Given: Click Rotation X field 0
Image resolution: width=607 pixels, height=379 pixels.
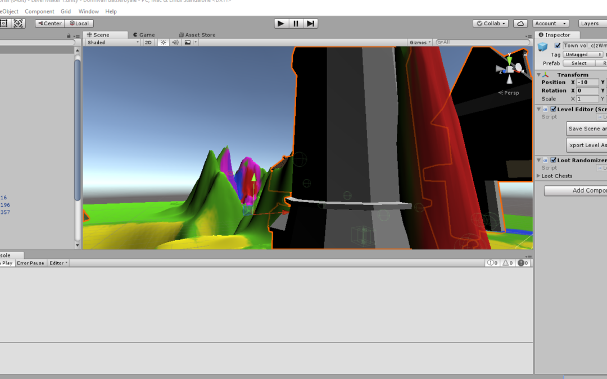Looking at the screenshot, I should pos(587,90).
